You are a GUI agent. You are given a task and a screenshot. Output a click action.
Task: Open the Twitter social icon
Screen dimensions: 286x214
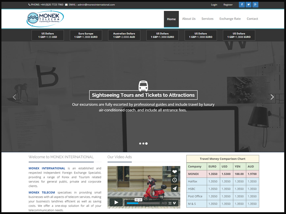248,5
